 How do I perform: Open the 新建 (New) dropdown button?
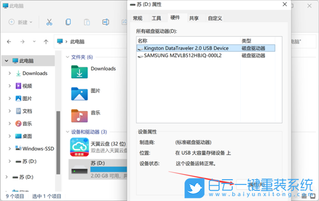21,22
